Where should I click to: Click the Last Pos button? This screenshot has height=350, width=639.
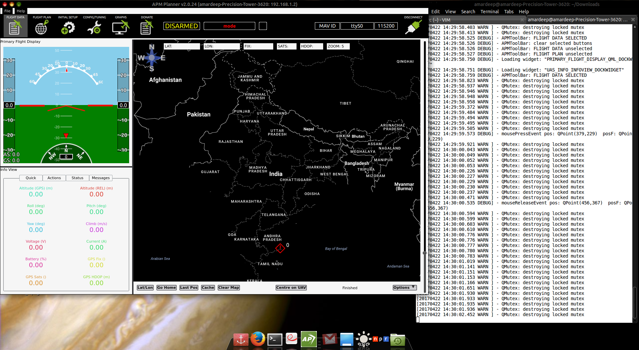click(x=189, y=288)
